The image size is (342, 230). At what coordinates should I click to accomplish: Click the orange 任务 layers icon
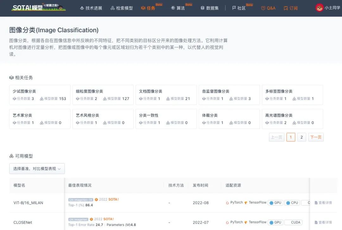click(143, 8)
